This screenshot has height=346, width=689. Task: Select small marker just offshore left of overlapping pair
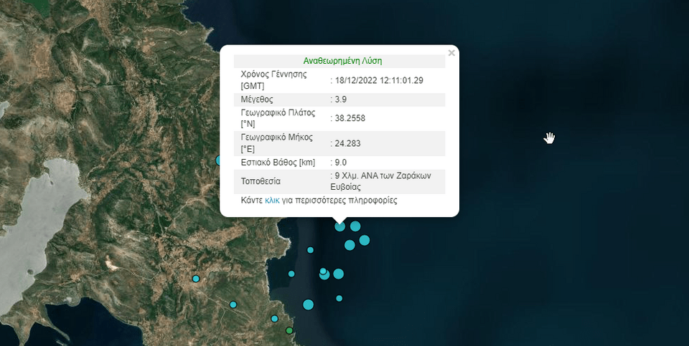click(x=291, y=274)
